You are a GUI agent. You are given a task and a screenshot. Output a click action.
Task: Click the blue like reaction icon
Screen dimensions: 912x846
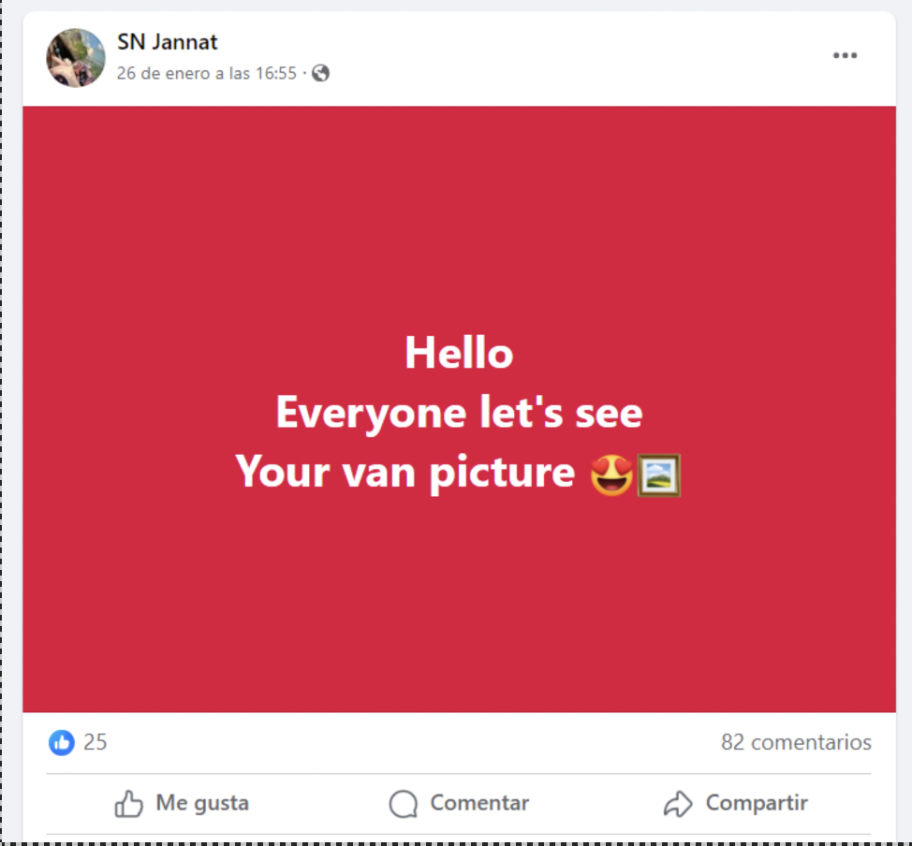62,742
